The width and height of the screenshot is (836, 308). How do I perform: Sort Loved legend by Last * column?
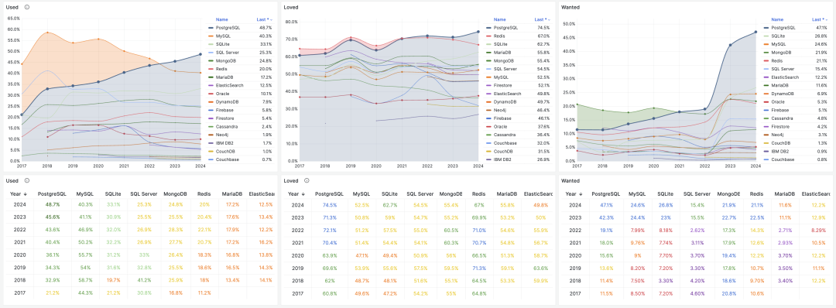click(541, 19)
